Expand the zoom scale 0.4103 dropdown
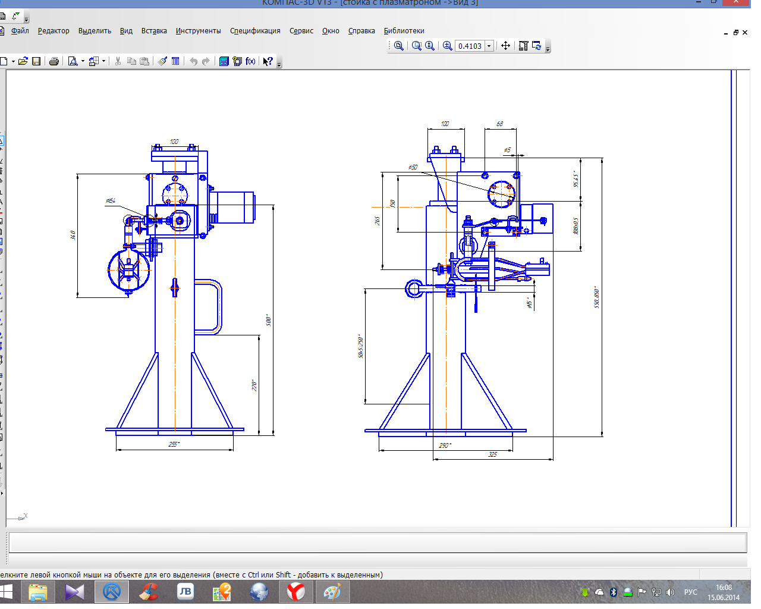This screenshot has height=609, width=761. click(x=489, y=46)
